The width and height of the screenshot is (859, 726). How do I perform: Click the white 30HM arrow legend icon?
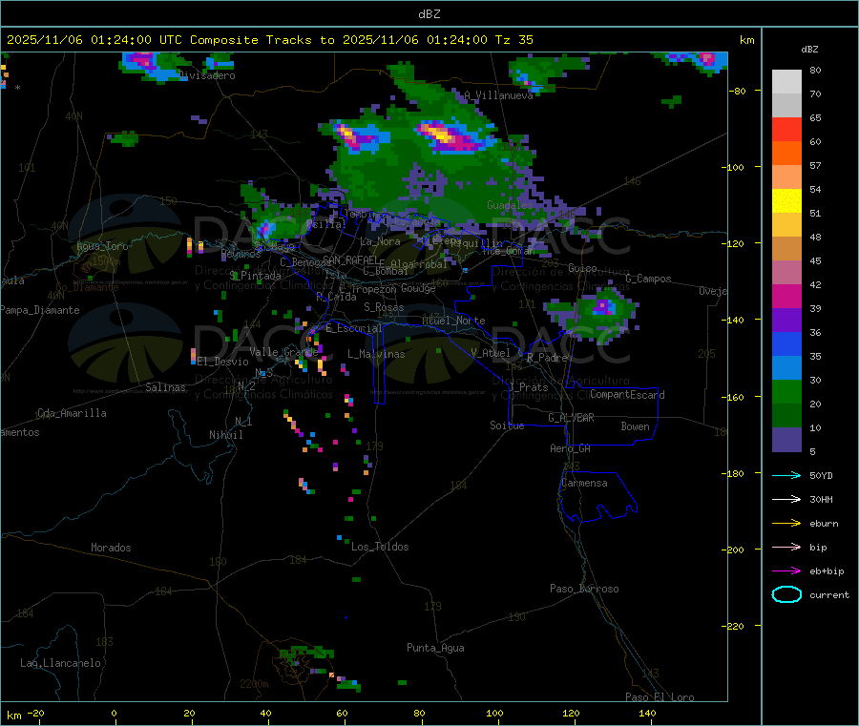click(x=786, y=499)
